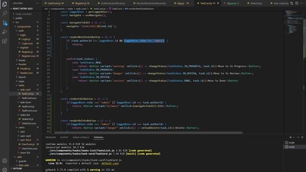306x172 pixels.
Task: Open the Extensions view
Action: pos(4,41)
